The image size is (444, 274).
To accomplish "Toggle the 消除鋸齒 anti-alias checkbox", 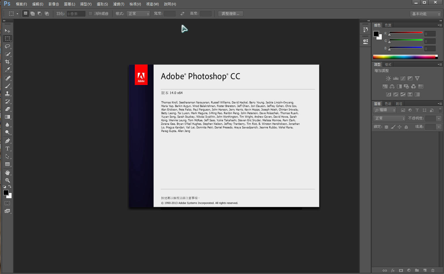I will click(90, 14).
